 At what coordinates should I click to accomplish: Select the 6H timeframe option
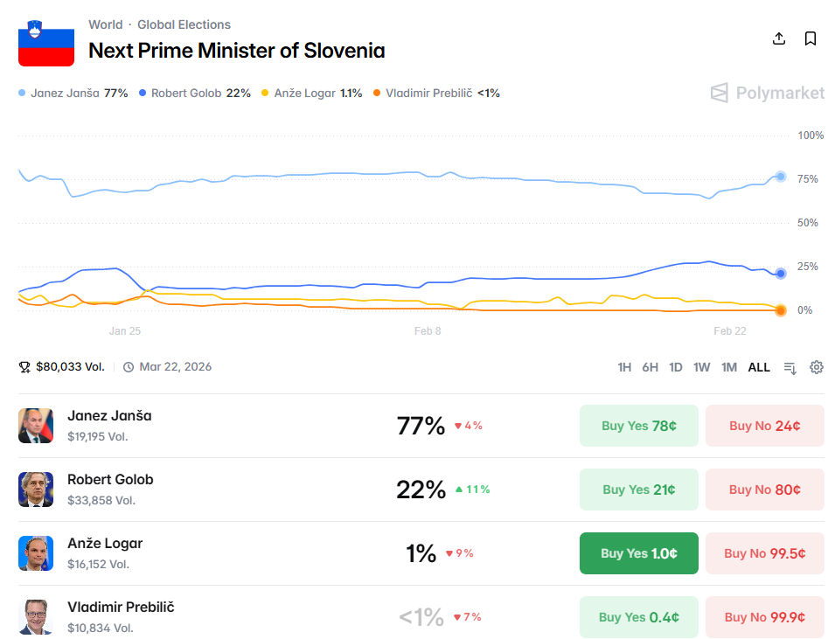(650, 367)
